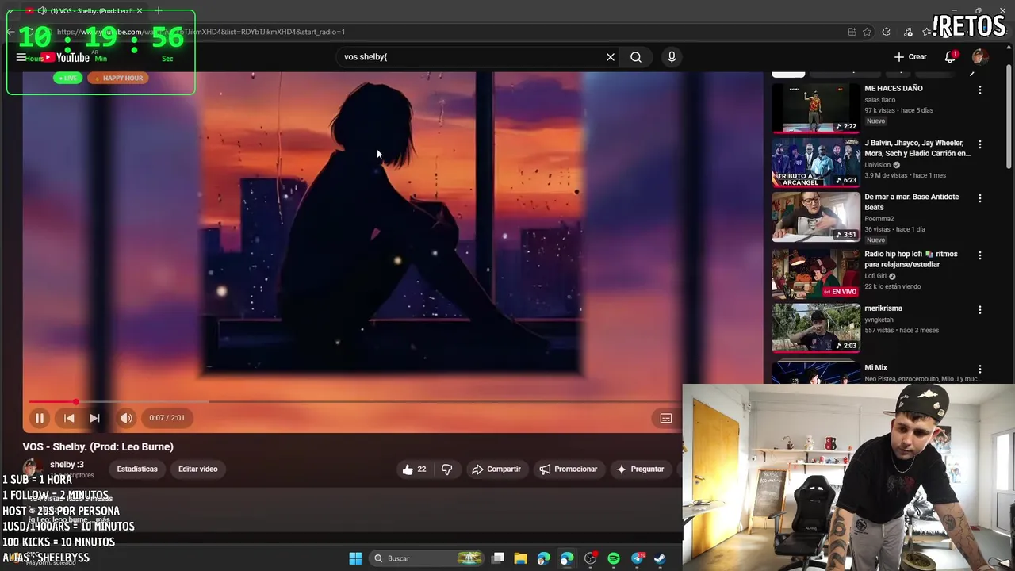Open File Explorer from taskbar

(521, 558)
